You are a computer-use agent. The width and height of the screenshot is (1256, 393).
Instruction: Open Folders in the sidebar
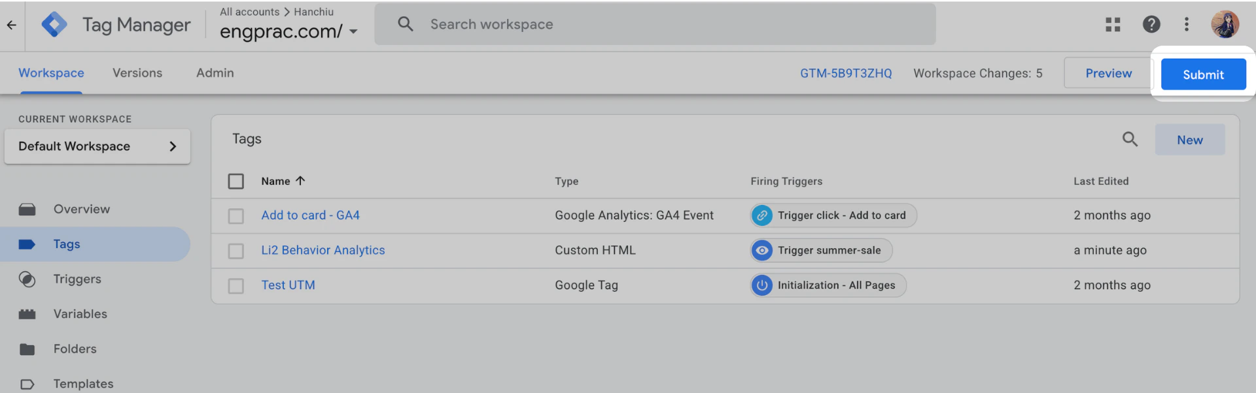point(75,349)
